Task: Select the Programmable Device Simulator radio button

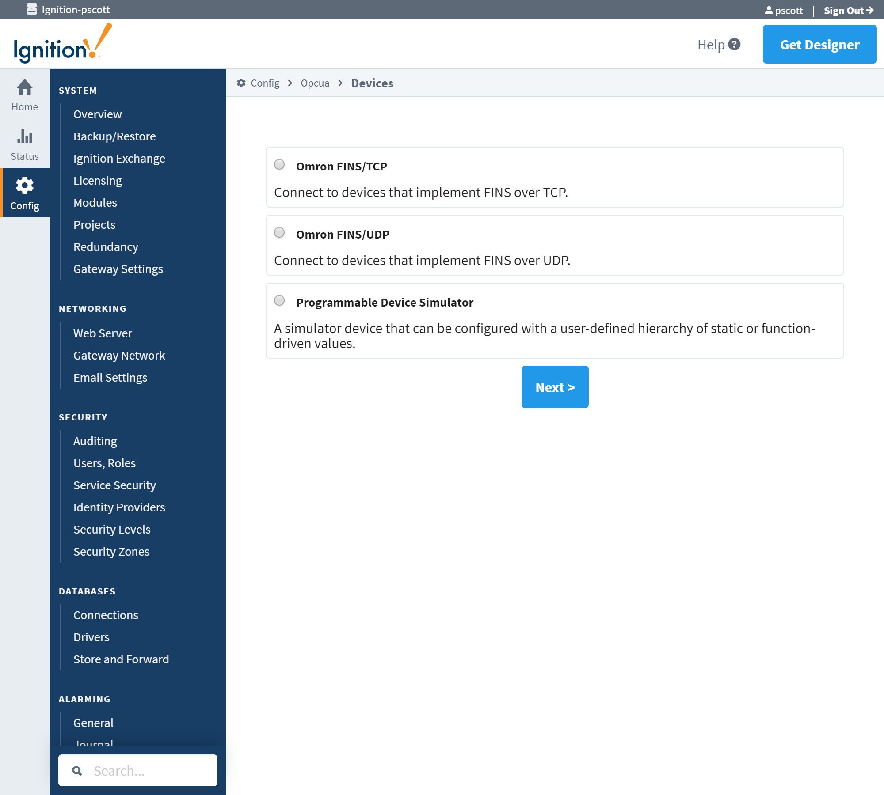Action: click(280, 301)
